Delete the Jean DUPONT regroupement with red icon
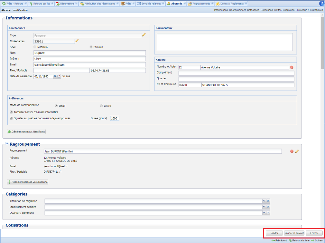The image size is (325, 243). point(292,151)
